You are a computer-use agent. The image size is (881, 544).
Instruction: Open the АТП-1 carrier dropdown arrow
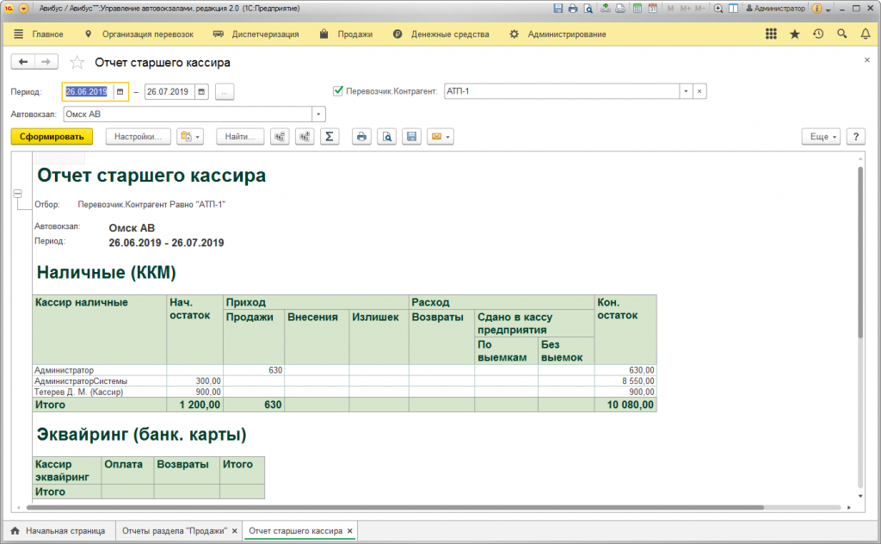coord(686,91)
